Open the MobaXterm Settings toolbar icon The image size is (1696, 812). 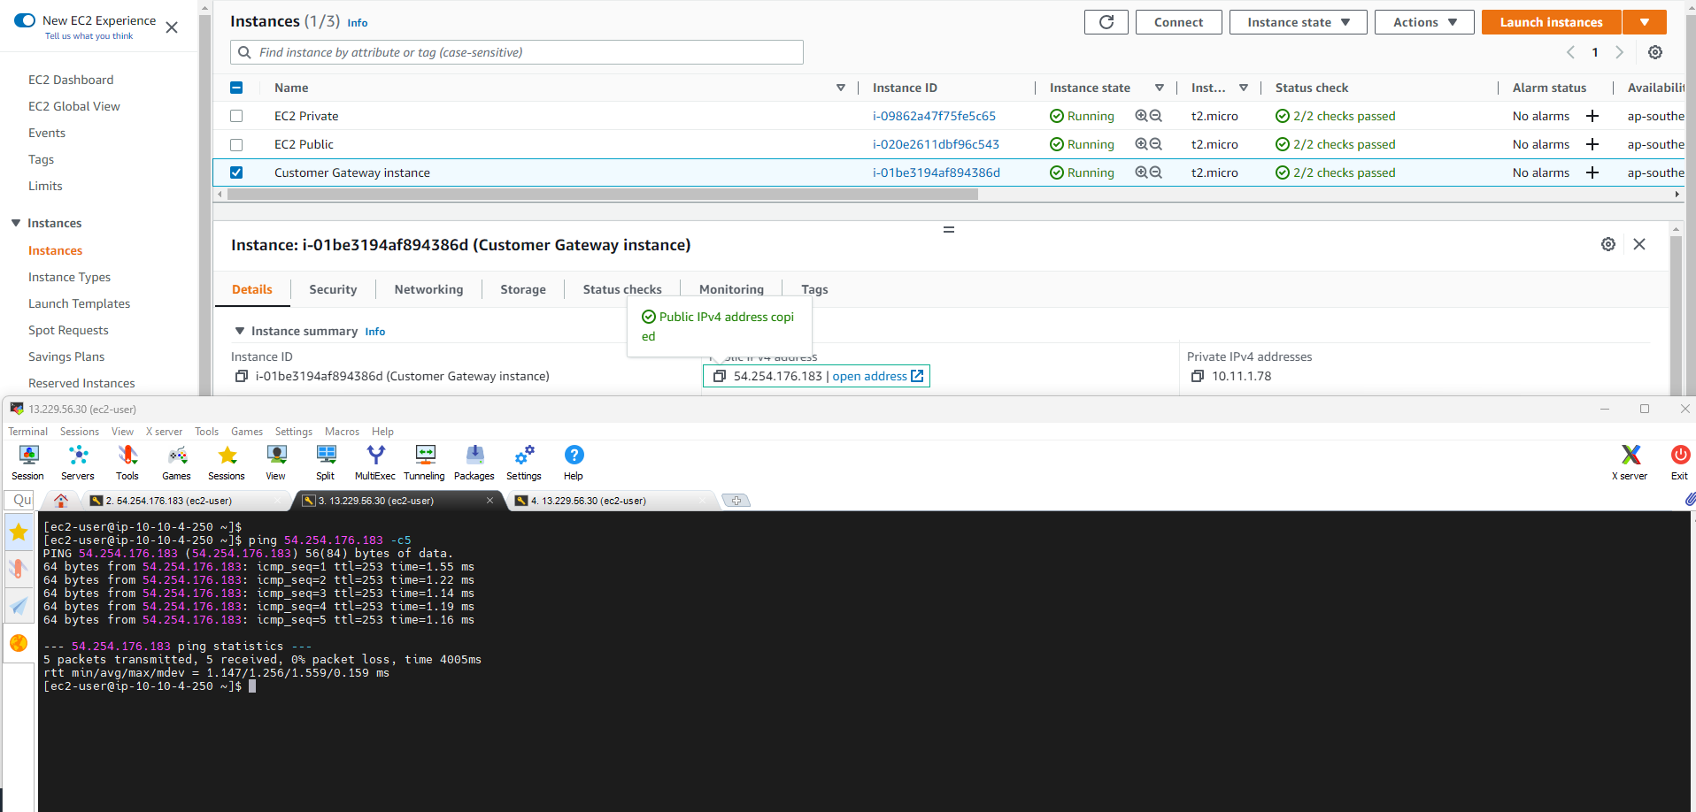[524, 463]
